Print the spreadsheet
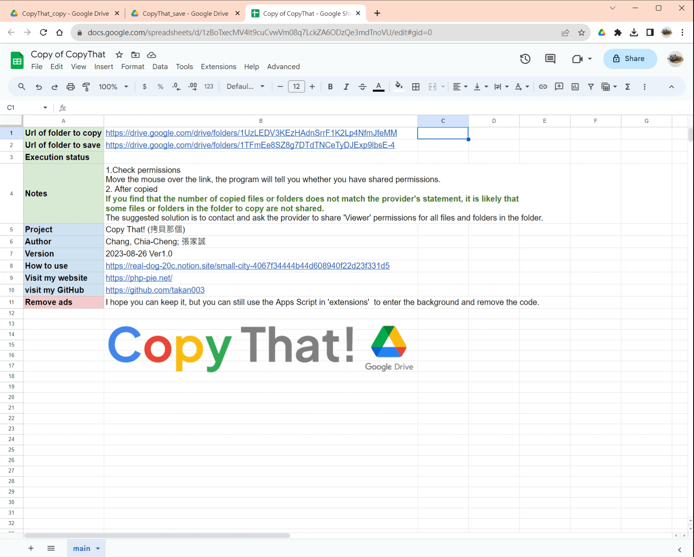The height and width of the screenshot is (557, 694). point(71,87)
